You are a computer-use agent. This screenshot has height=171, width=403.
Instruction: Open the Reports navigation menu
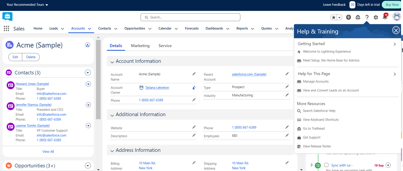point(242,28)
